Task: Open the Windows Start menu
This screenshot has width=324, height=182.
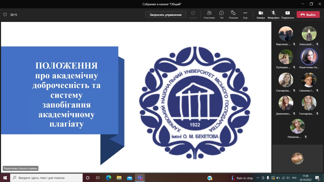Action: [x=5, y=178]
